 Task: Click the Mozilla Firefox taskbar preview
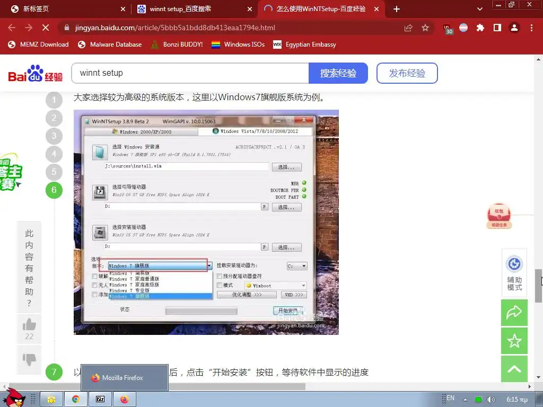click(x=125, y=377)
